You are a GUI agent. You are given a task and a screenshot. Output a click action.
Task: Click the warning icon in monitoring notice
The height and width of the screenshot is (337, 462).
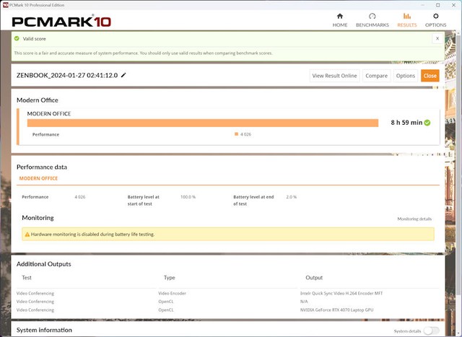pos(27,235)
